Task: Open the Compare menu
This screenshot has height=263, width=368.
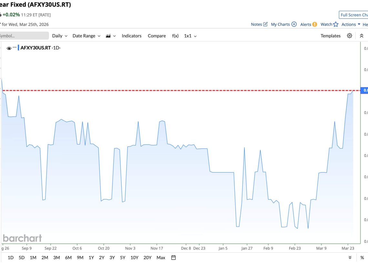Action: coord(157,36)
